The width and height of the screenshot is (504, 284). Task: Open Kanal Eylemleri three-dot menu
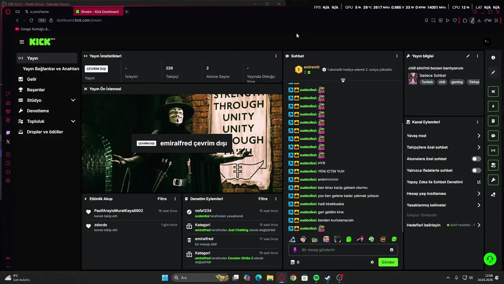click(478, 122)
